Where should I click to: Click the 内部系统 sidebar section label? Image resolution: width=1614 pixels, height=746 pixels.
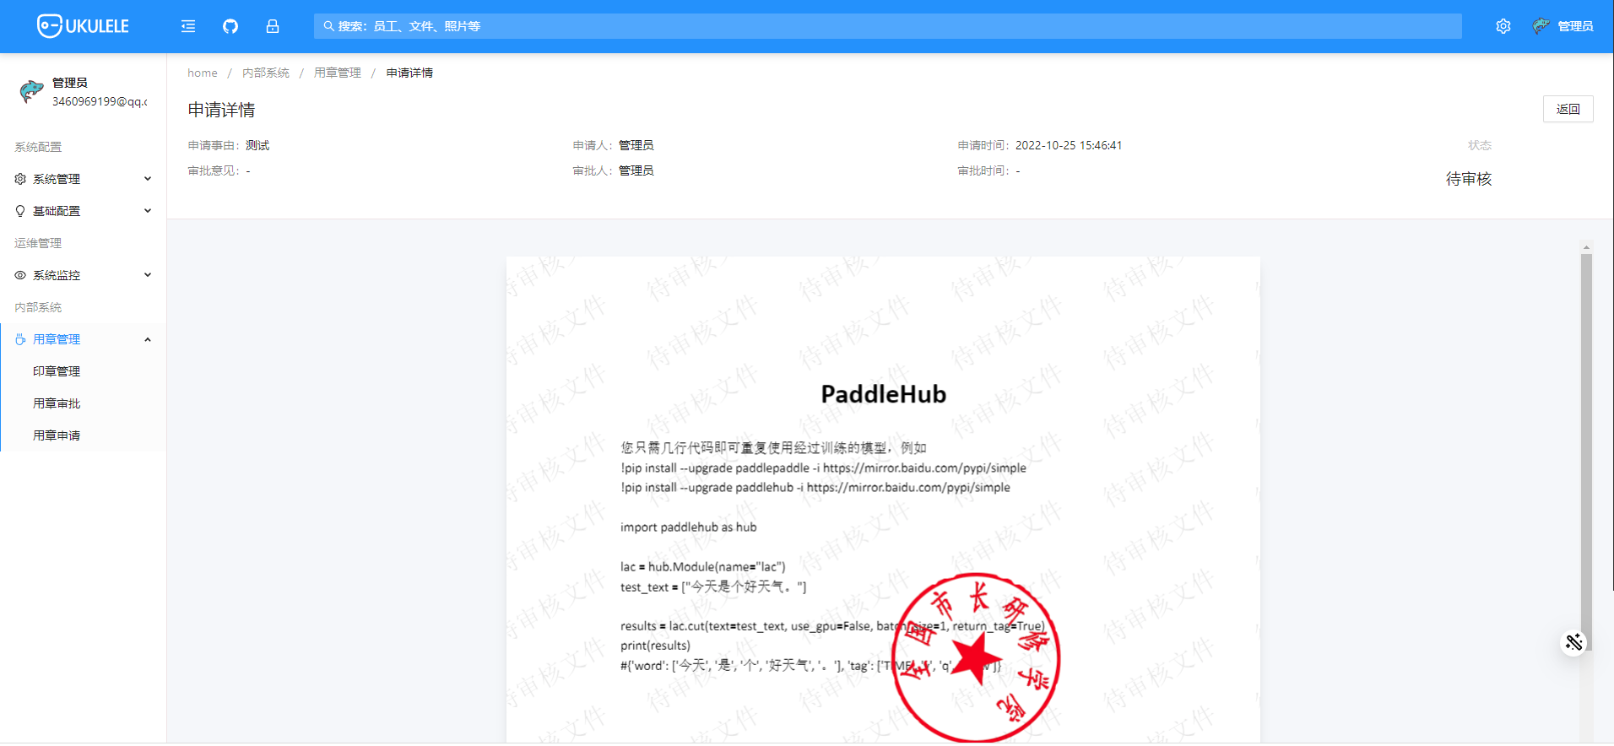[38, 307]
